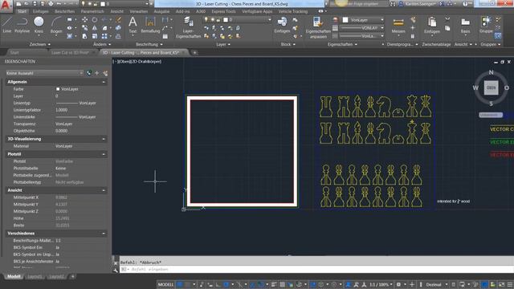The image size is (514, 289).
Task: Switch to Layout1 tab
Action: tap(35, 276)
